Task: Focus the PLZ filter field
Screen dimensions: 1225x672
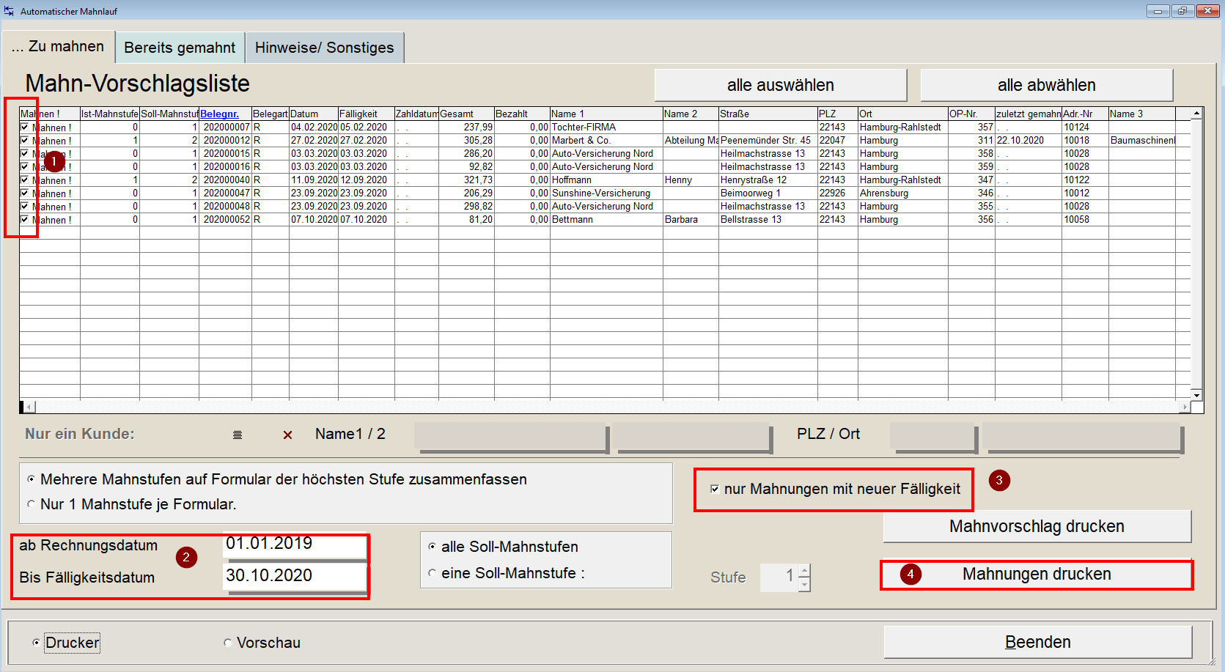Action: (x=934, y=437)
